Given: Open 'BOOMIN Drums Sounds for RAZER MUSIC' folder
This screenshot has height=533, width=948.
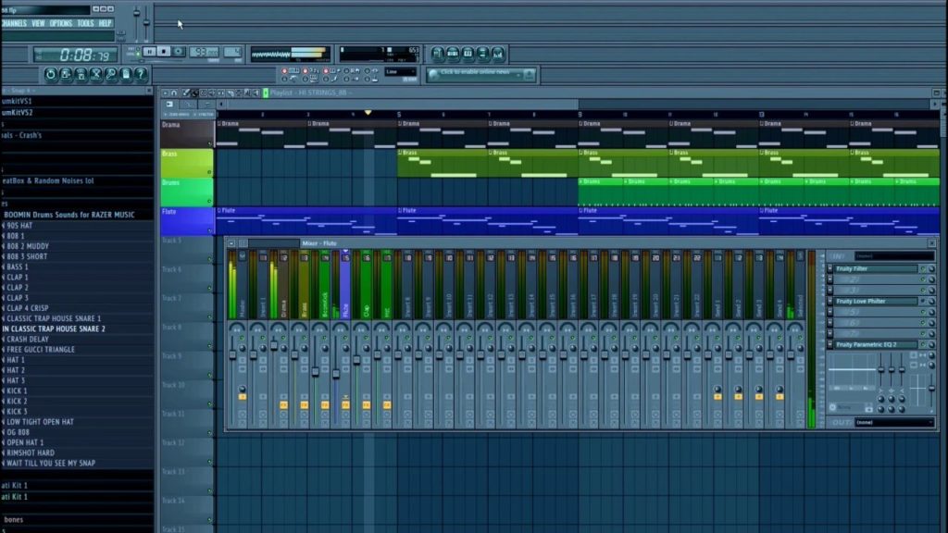Looking at the screenshot, I should pyautogui.click(x=69, y=215).
